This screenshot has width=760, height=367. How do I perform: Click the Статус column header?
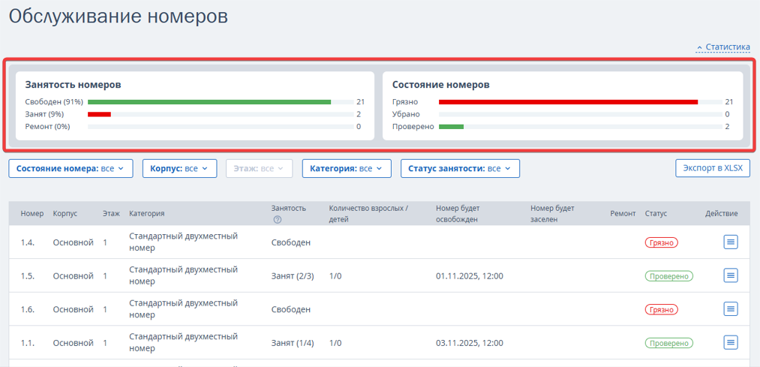656,214
